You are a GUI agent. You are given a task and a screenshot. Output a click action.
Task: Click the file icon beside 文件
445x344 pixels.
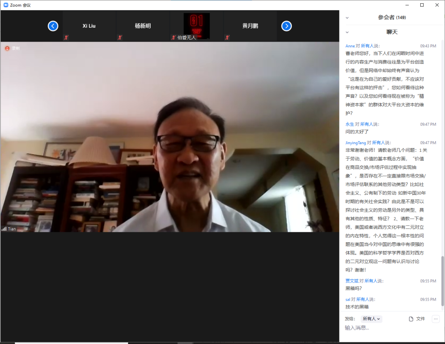click(x=411, y=319)
